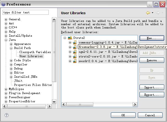
Task: Expand the Installed JREs node
Action: coord(11,77)
